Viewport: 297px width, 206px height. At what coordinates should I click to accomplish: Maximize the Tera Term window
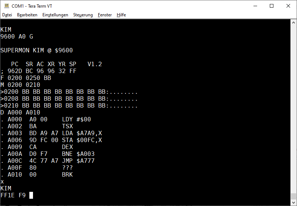click(272, 6)
